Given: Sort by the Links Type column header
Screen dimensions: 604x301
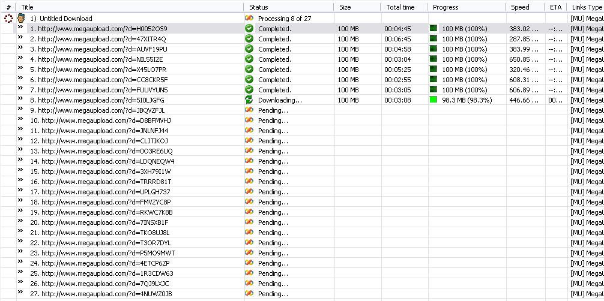Looking at the screenshot, I should 587,7.
